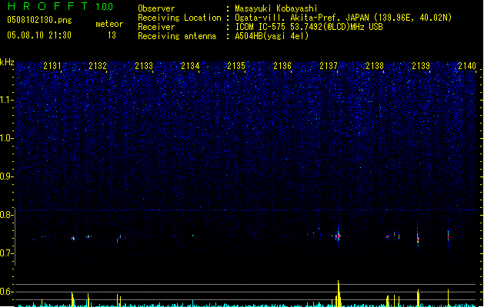
Task: Click the 2131 time marker
Action: tap(52, 66)
